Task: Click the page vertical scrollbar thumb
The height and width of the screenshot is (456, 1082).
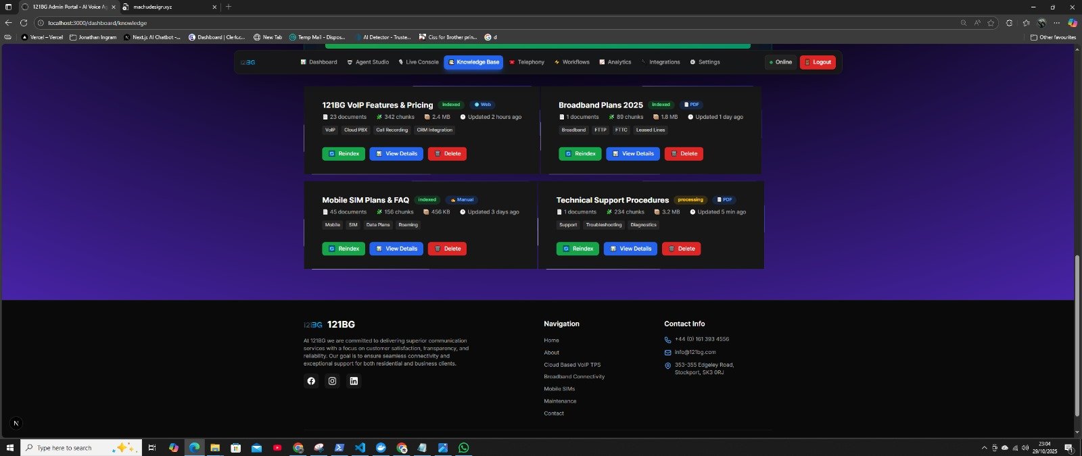Action: (1077, 336)
